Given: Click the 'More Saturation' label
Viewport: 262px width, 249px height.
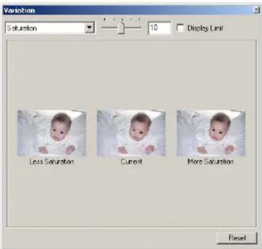Looking at the screenshot, I should click(211, 162).
